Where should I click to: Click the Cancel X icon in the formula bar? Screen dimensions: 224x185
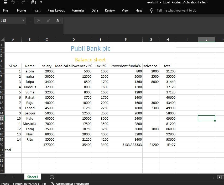click(39, 20)
